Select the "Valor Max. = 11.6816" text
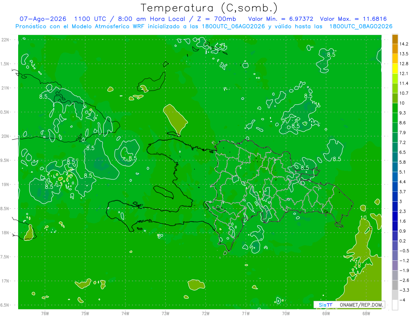Viewport: 411px width, 318px height. tap(353, 19)
